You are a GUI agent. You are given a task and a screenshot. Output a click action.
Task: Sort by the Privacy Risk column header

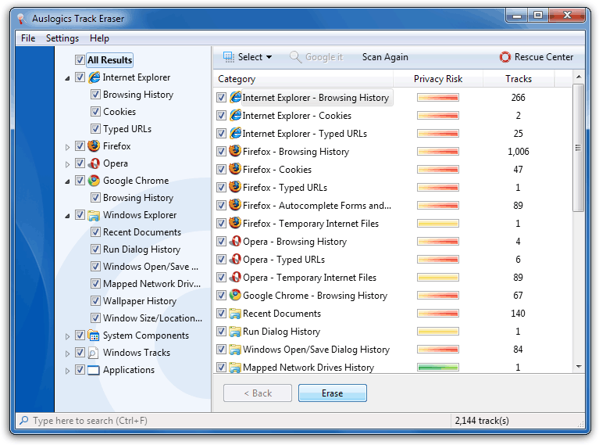click(438, 79)
